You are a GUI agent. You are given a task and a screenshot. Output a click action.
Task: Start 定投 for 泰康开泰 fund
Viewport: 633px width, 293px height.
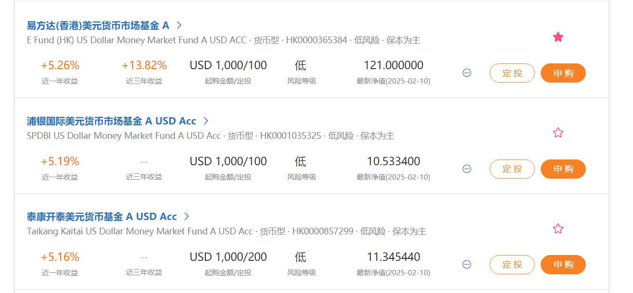coord(512,265)
